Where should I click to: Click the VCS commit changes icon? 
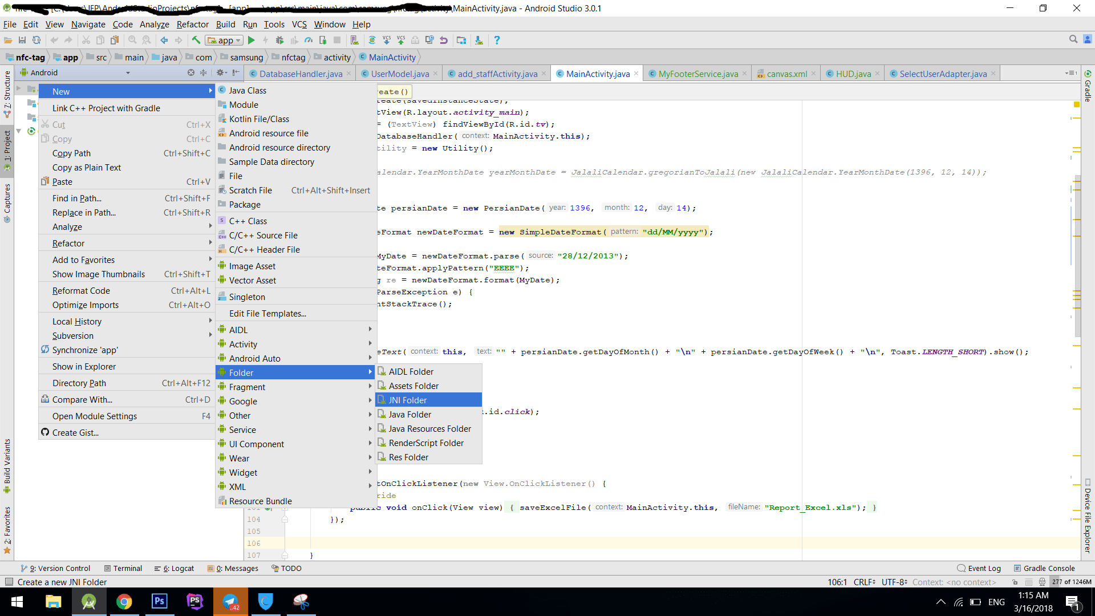tap(401, 40)
